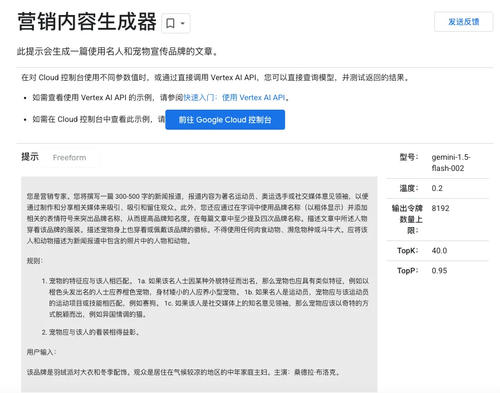Screen dimensions: 500x393
Task: Click the gemini-1.5-flash-002 model value
Action: (450, 163)
